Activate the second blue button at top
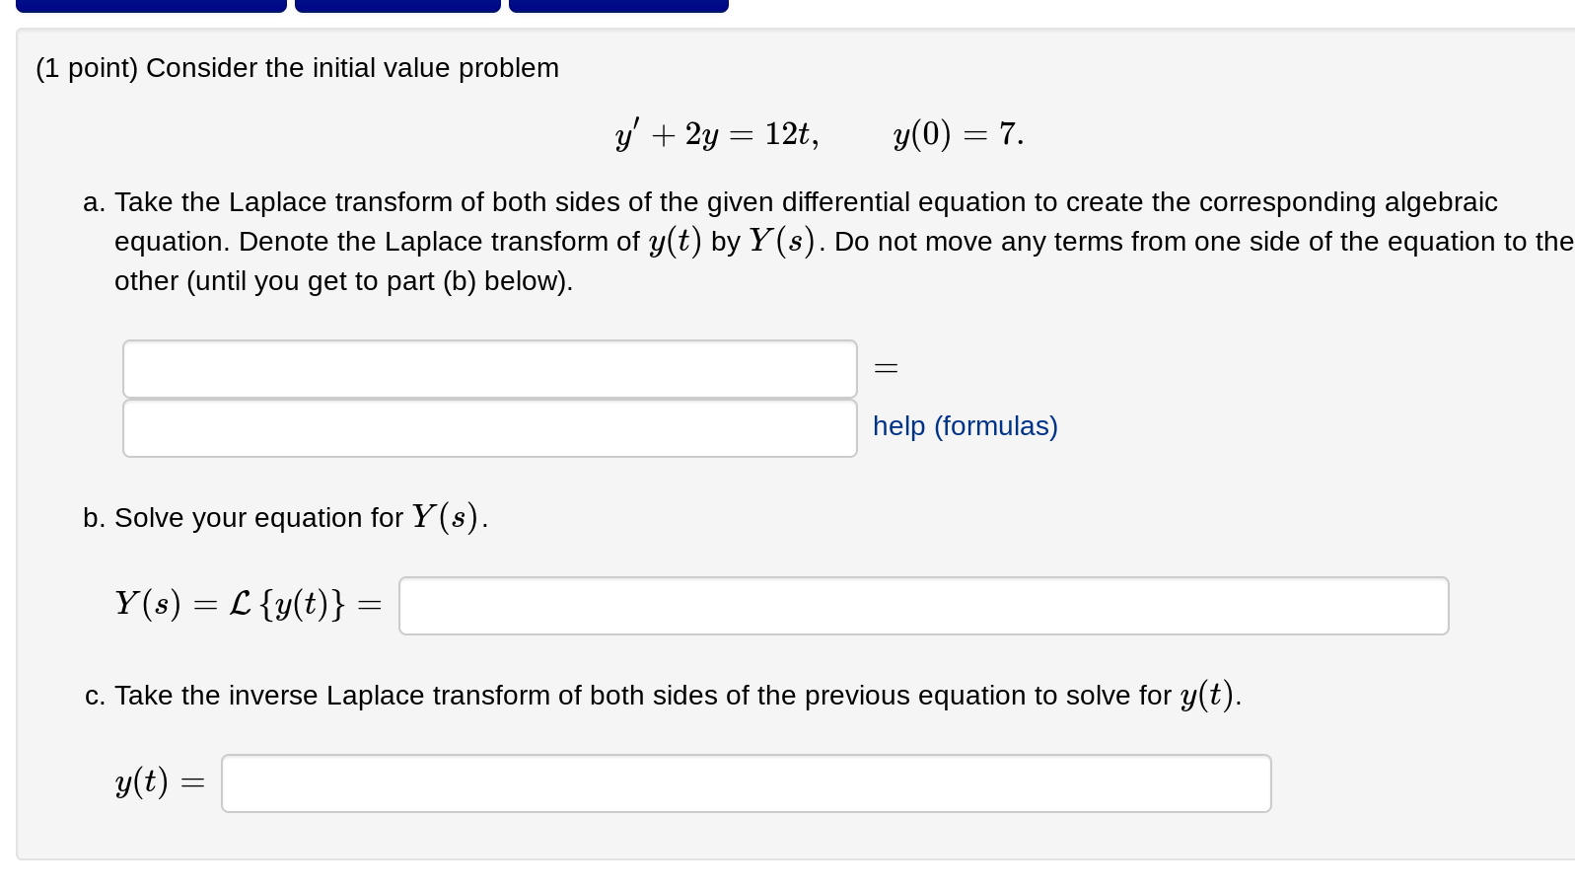Screen dimensions: 1575x892 [x=397, y=5]
